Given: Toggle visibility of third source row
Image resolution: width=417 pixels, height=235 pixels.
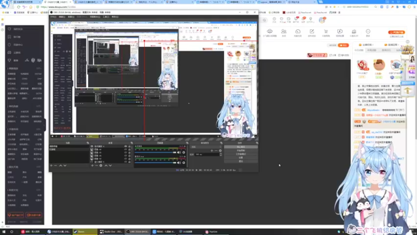Looking at the screenshot, I should [126, 152].
